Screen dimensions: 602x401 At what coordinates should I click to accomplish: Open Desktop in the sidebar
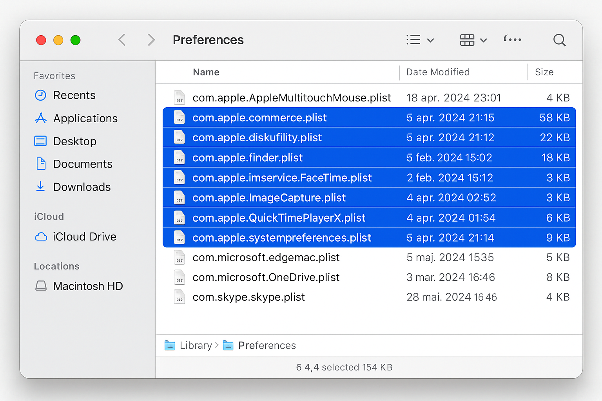pyautogui.click(x=65, y=141)
